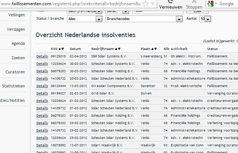Click activity 'Exploitatie van zonn' dated 13-07-2011

point(187,145)
